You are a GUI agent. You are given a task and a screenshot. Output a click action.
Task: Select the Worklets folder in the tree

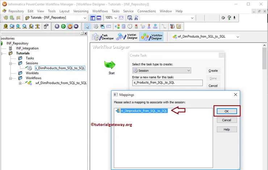click(x=32, y=73)
